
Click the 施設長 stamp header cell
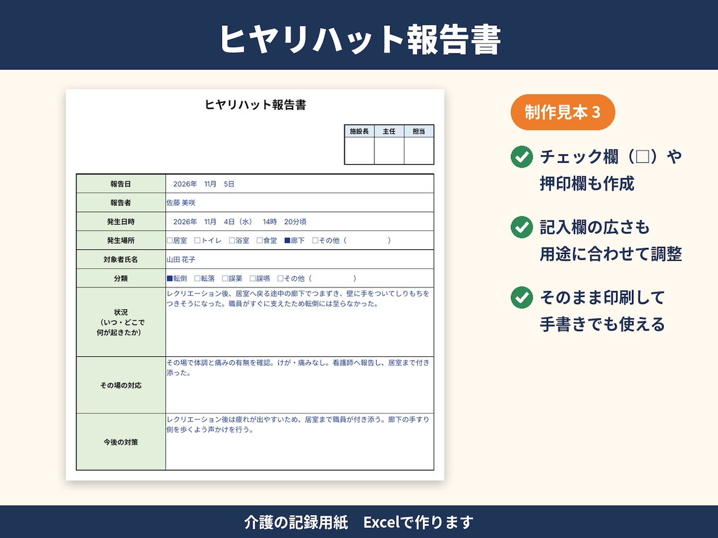tap(360, 131)
